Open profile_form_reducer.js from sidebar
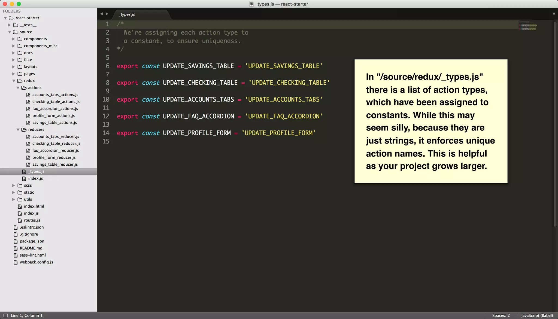This screenshot has width=558, height=319. [54, 157]
